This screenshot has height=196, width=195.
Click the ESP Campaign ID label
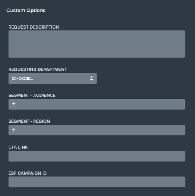point(28,173)
